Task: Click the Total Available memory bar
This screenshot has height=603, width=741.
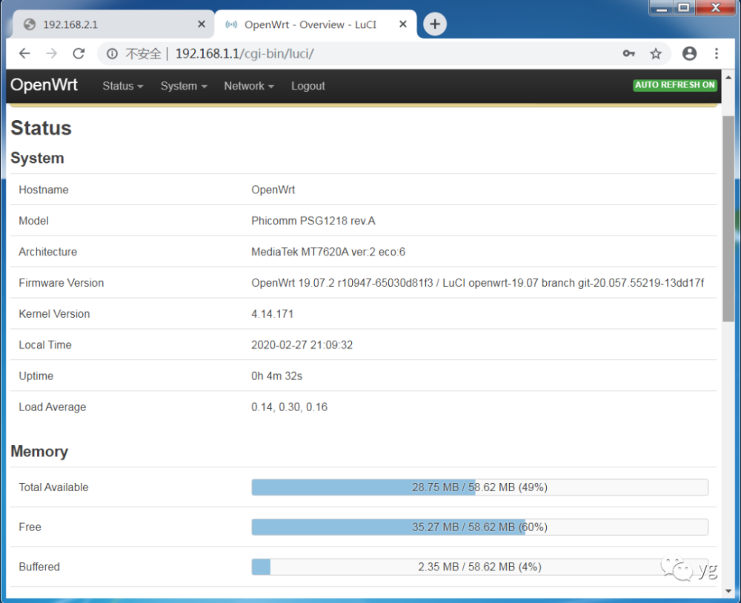Action: (x=479, y=487)
